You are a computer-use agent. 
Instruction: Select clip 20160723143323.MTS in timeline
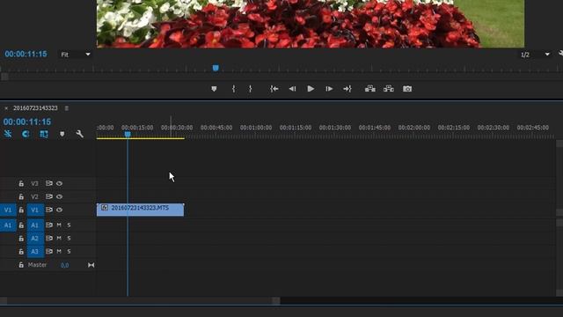[x=140, y=210]
